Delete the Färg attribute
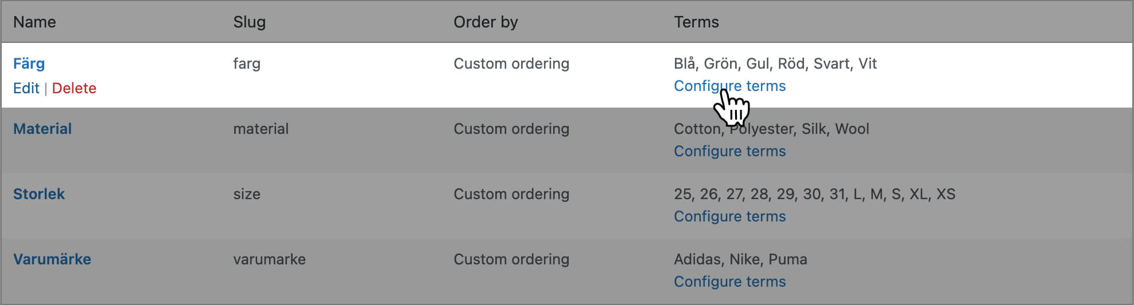This screenshot has height=305, width=1134. (74, 88)
